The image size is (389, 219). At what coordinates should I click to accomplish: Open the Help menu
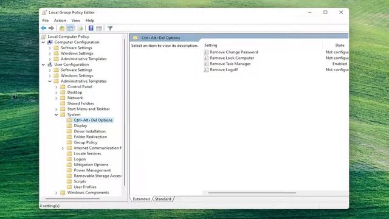pos(90,20)
